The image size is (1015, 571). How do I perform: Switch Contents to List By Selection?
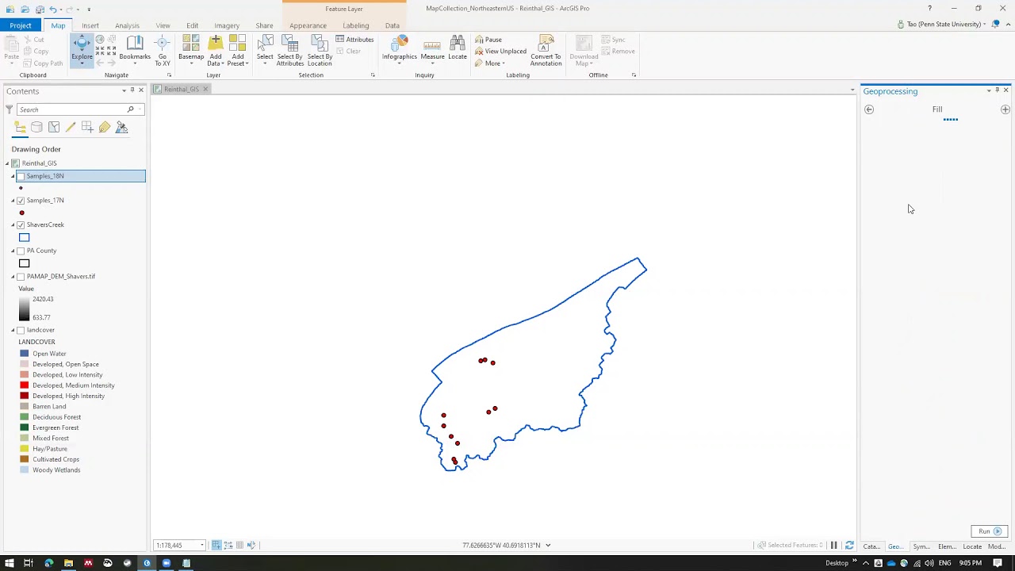(54, 127)
